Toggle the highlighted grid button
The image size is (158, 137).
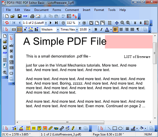[19, 30]
